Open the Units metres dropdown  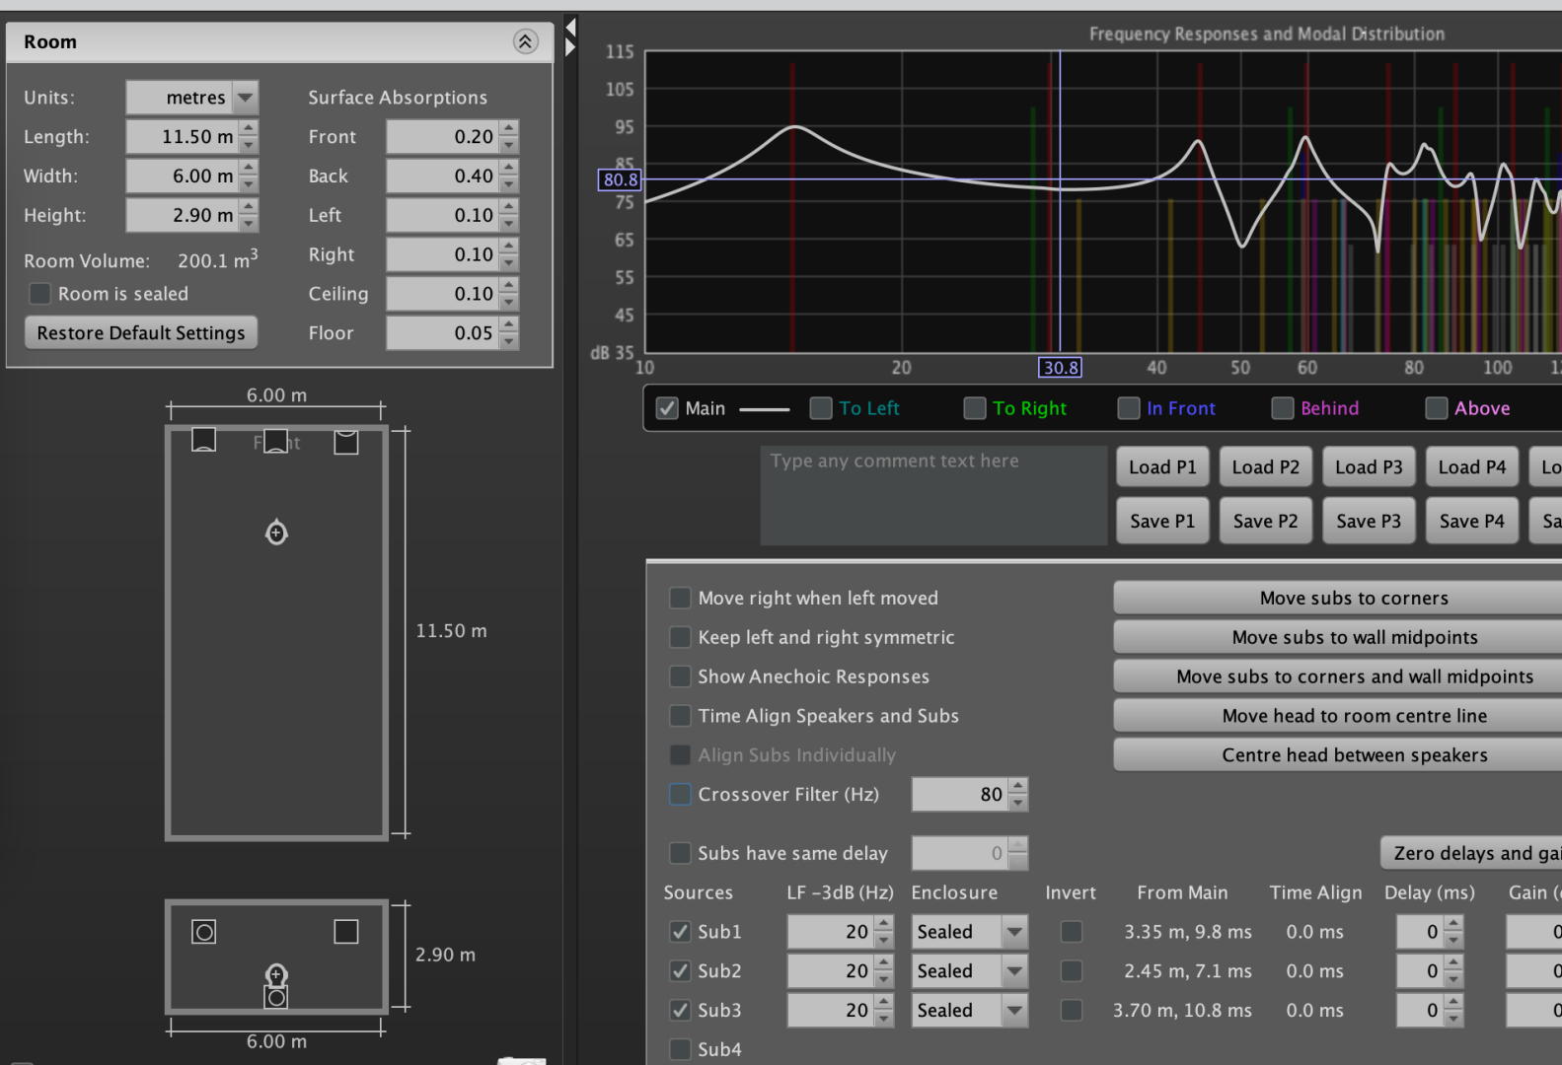(246, 98)
